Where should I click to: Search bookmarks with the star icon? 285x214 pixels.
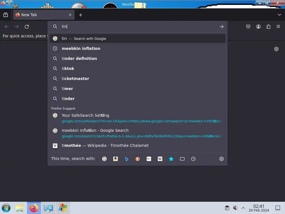(171, 159)
